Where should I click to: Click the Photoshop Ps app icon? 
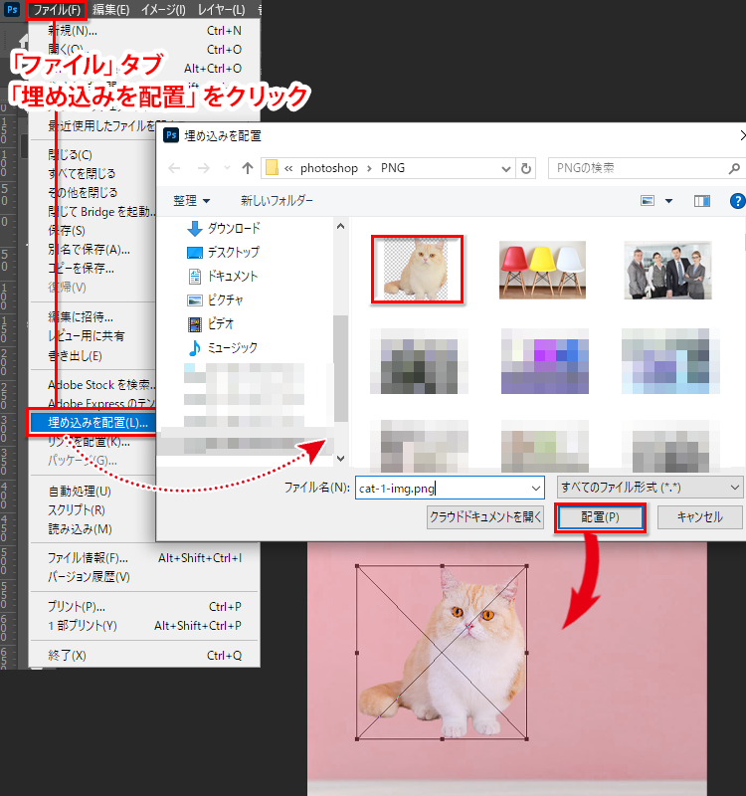pyautogui.click(x=12, y=9)
